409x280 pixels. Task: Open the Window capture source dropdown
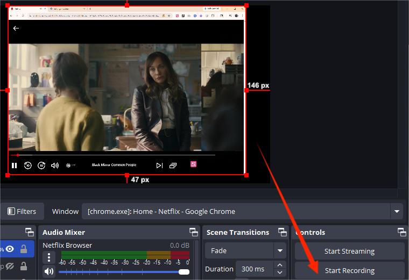243,211
